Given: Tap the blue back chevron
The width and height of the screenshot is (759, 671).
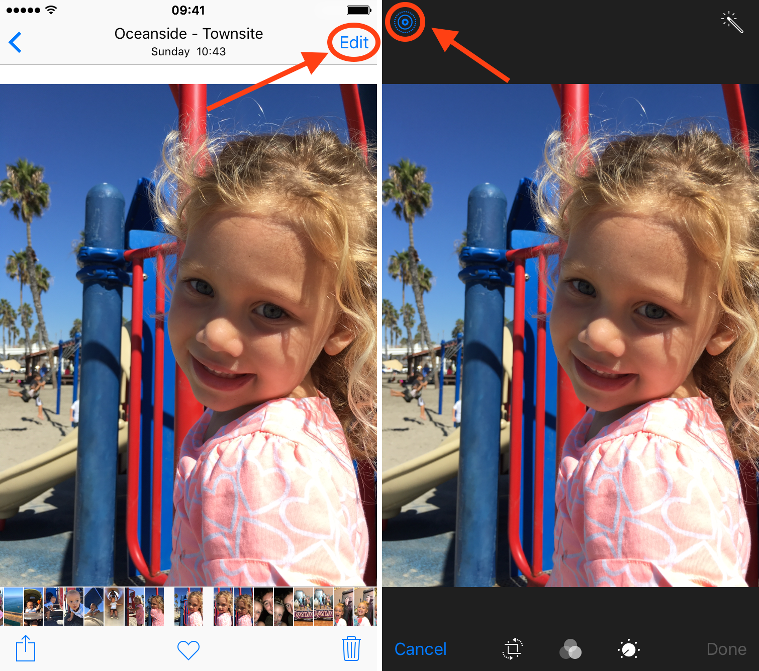Looking at the screenshot, I should coord(15,42).
